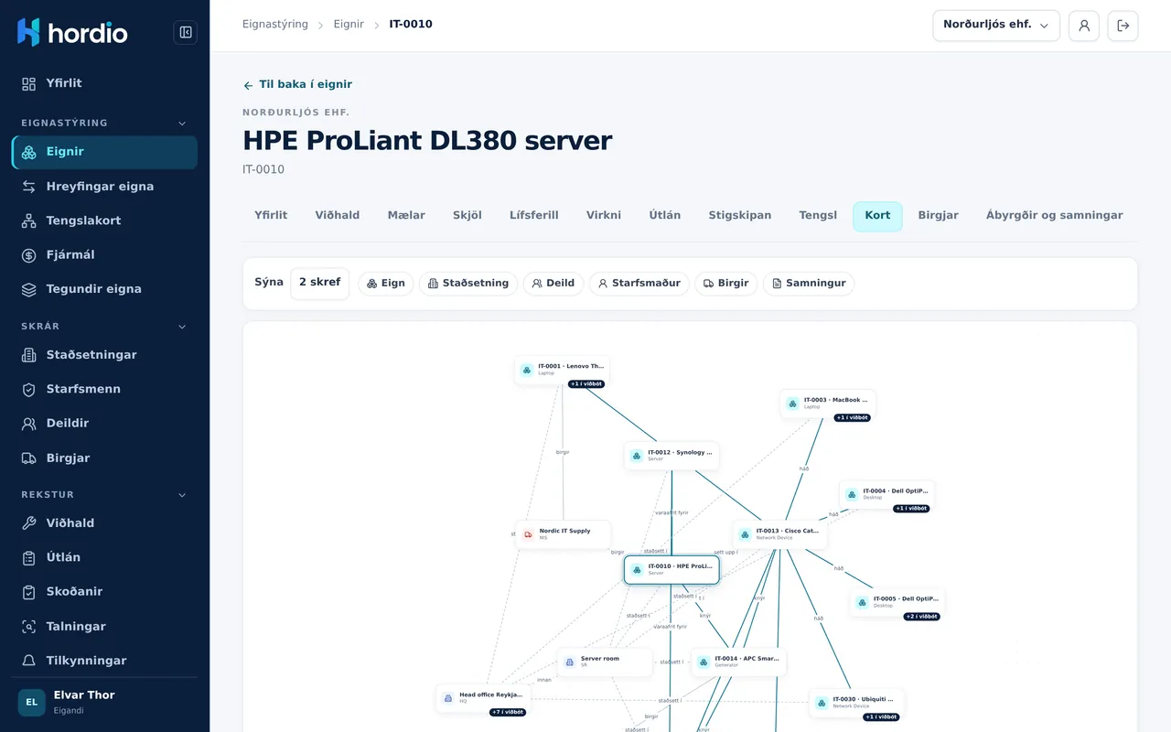1171x732 pixels.
Task: Switch to the Viðhald tab
Action: 338,216
